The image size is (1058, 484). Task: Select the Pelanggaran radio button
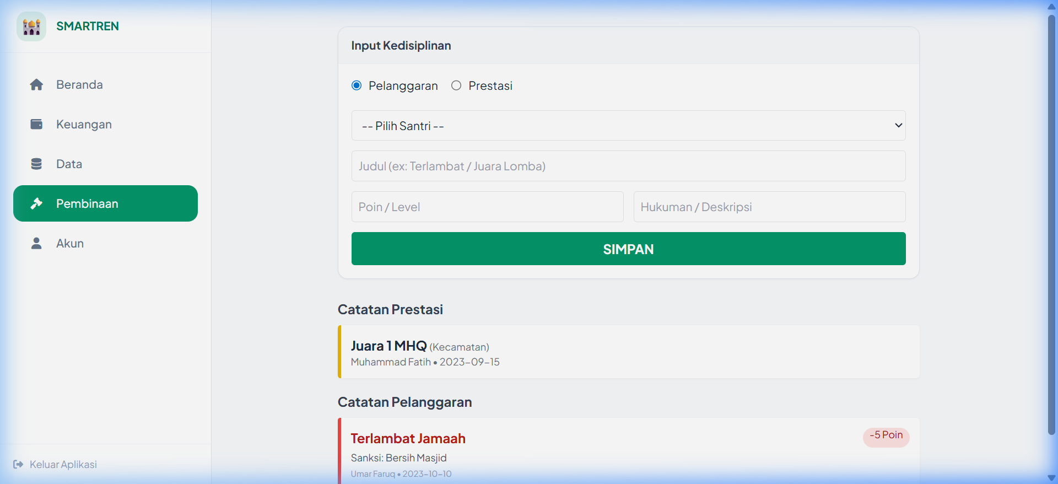coord(356,85)
